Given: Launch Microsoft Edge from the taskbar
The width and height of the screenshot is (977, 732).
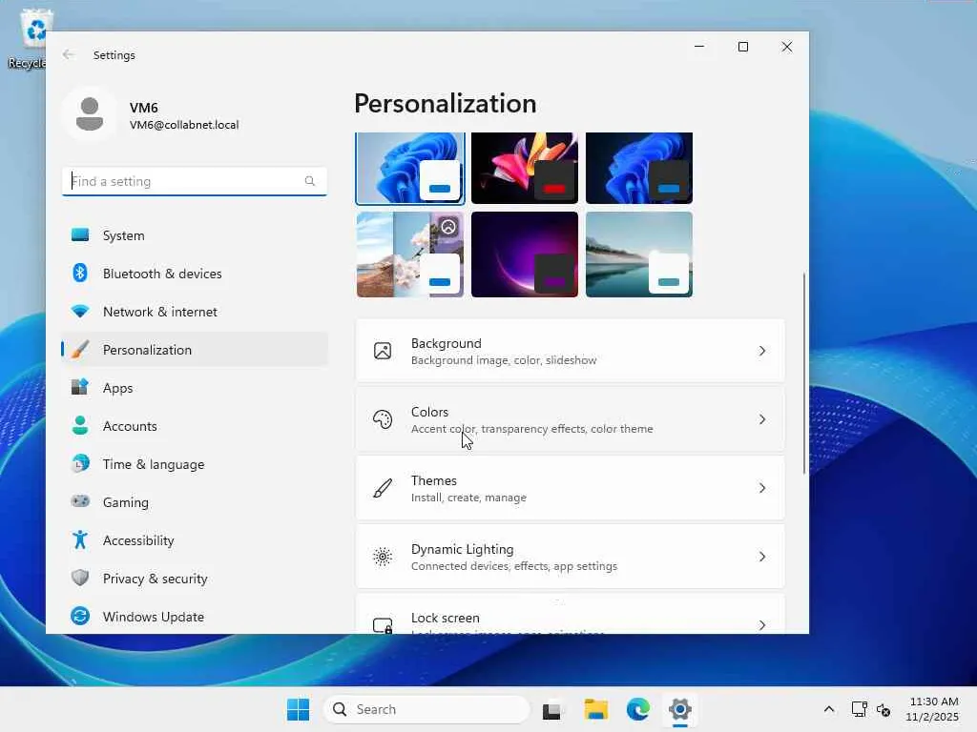Looking at the screenshot, I should point(638,709).
